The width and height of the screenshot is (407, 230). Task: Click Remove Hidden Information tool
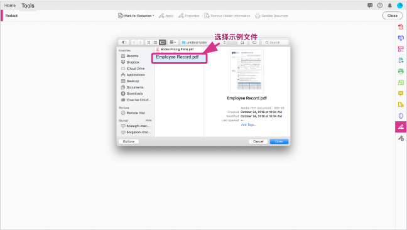[x=227, y=16]
